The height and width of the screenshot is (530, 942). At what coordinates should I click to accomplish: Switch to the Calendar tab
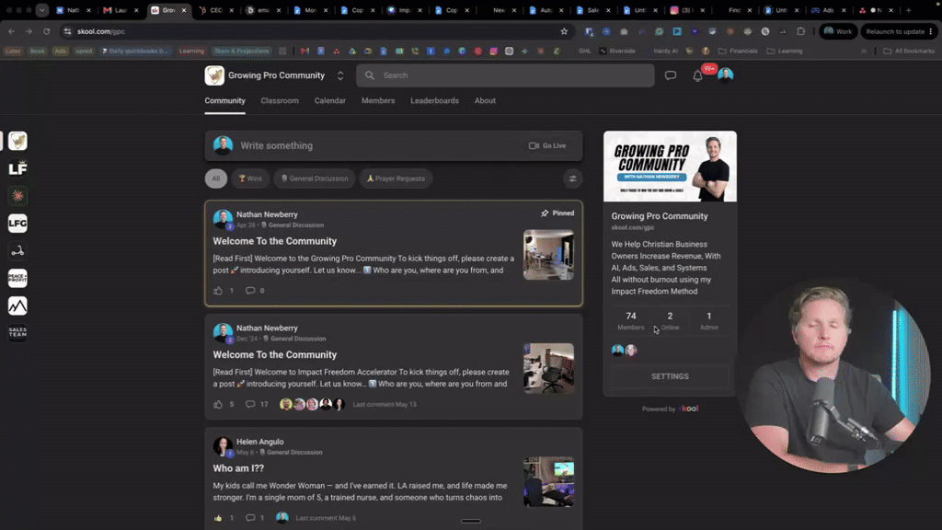330,100
